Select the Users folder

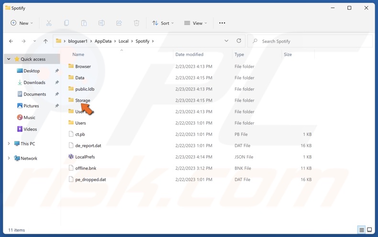80,123
